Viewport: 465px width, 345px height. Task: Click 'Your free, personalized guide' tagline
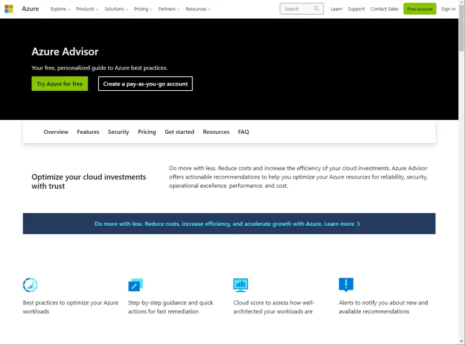pos(99,68)
